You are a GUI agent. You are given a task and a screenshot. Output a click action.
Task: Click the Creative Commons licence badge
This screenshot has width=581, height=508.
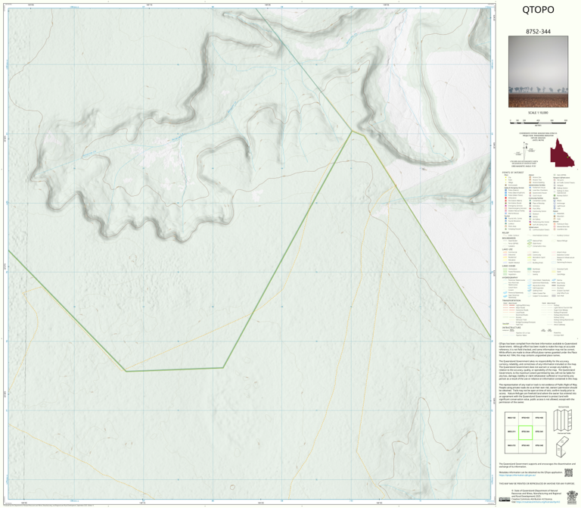[x=505, y=500]
